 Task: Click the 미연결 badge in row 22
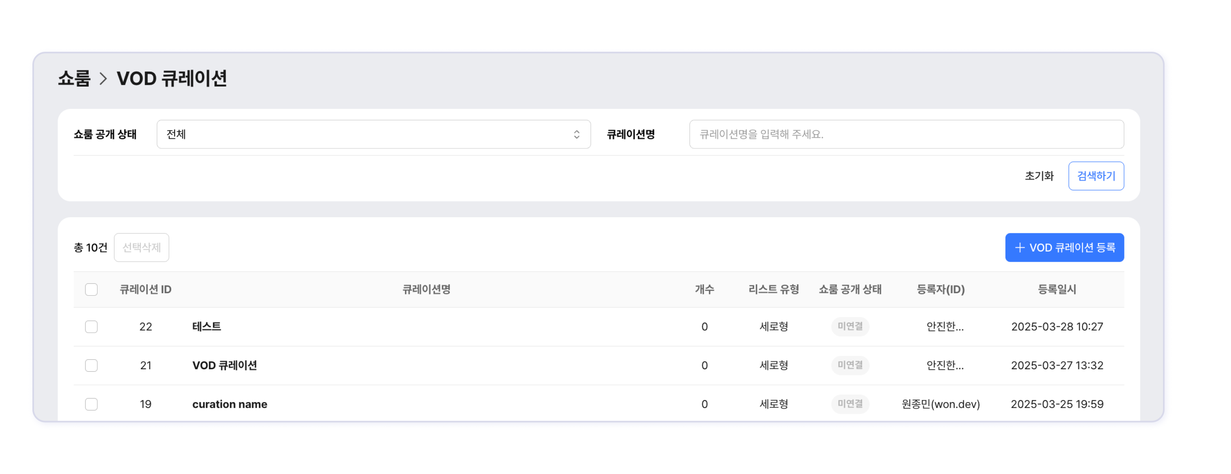point(850,326)
